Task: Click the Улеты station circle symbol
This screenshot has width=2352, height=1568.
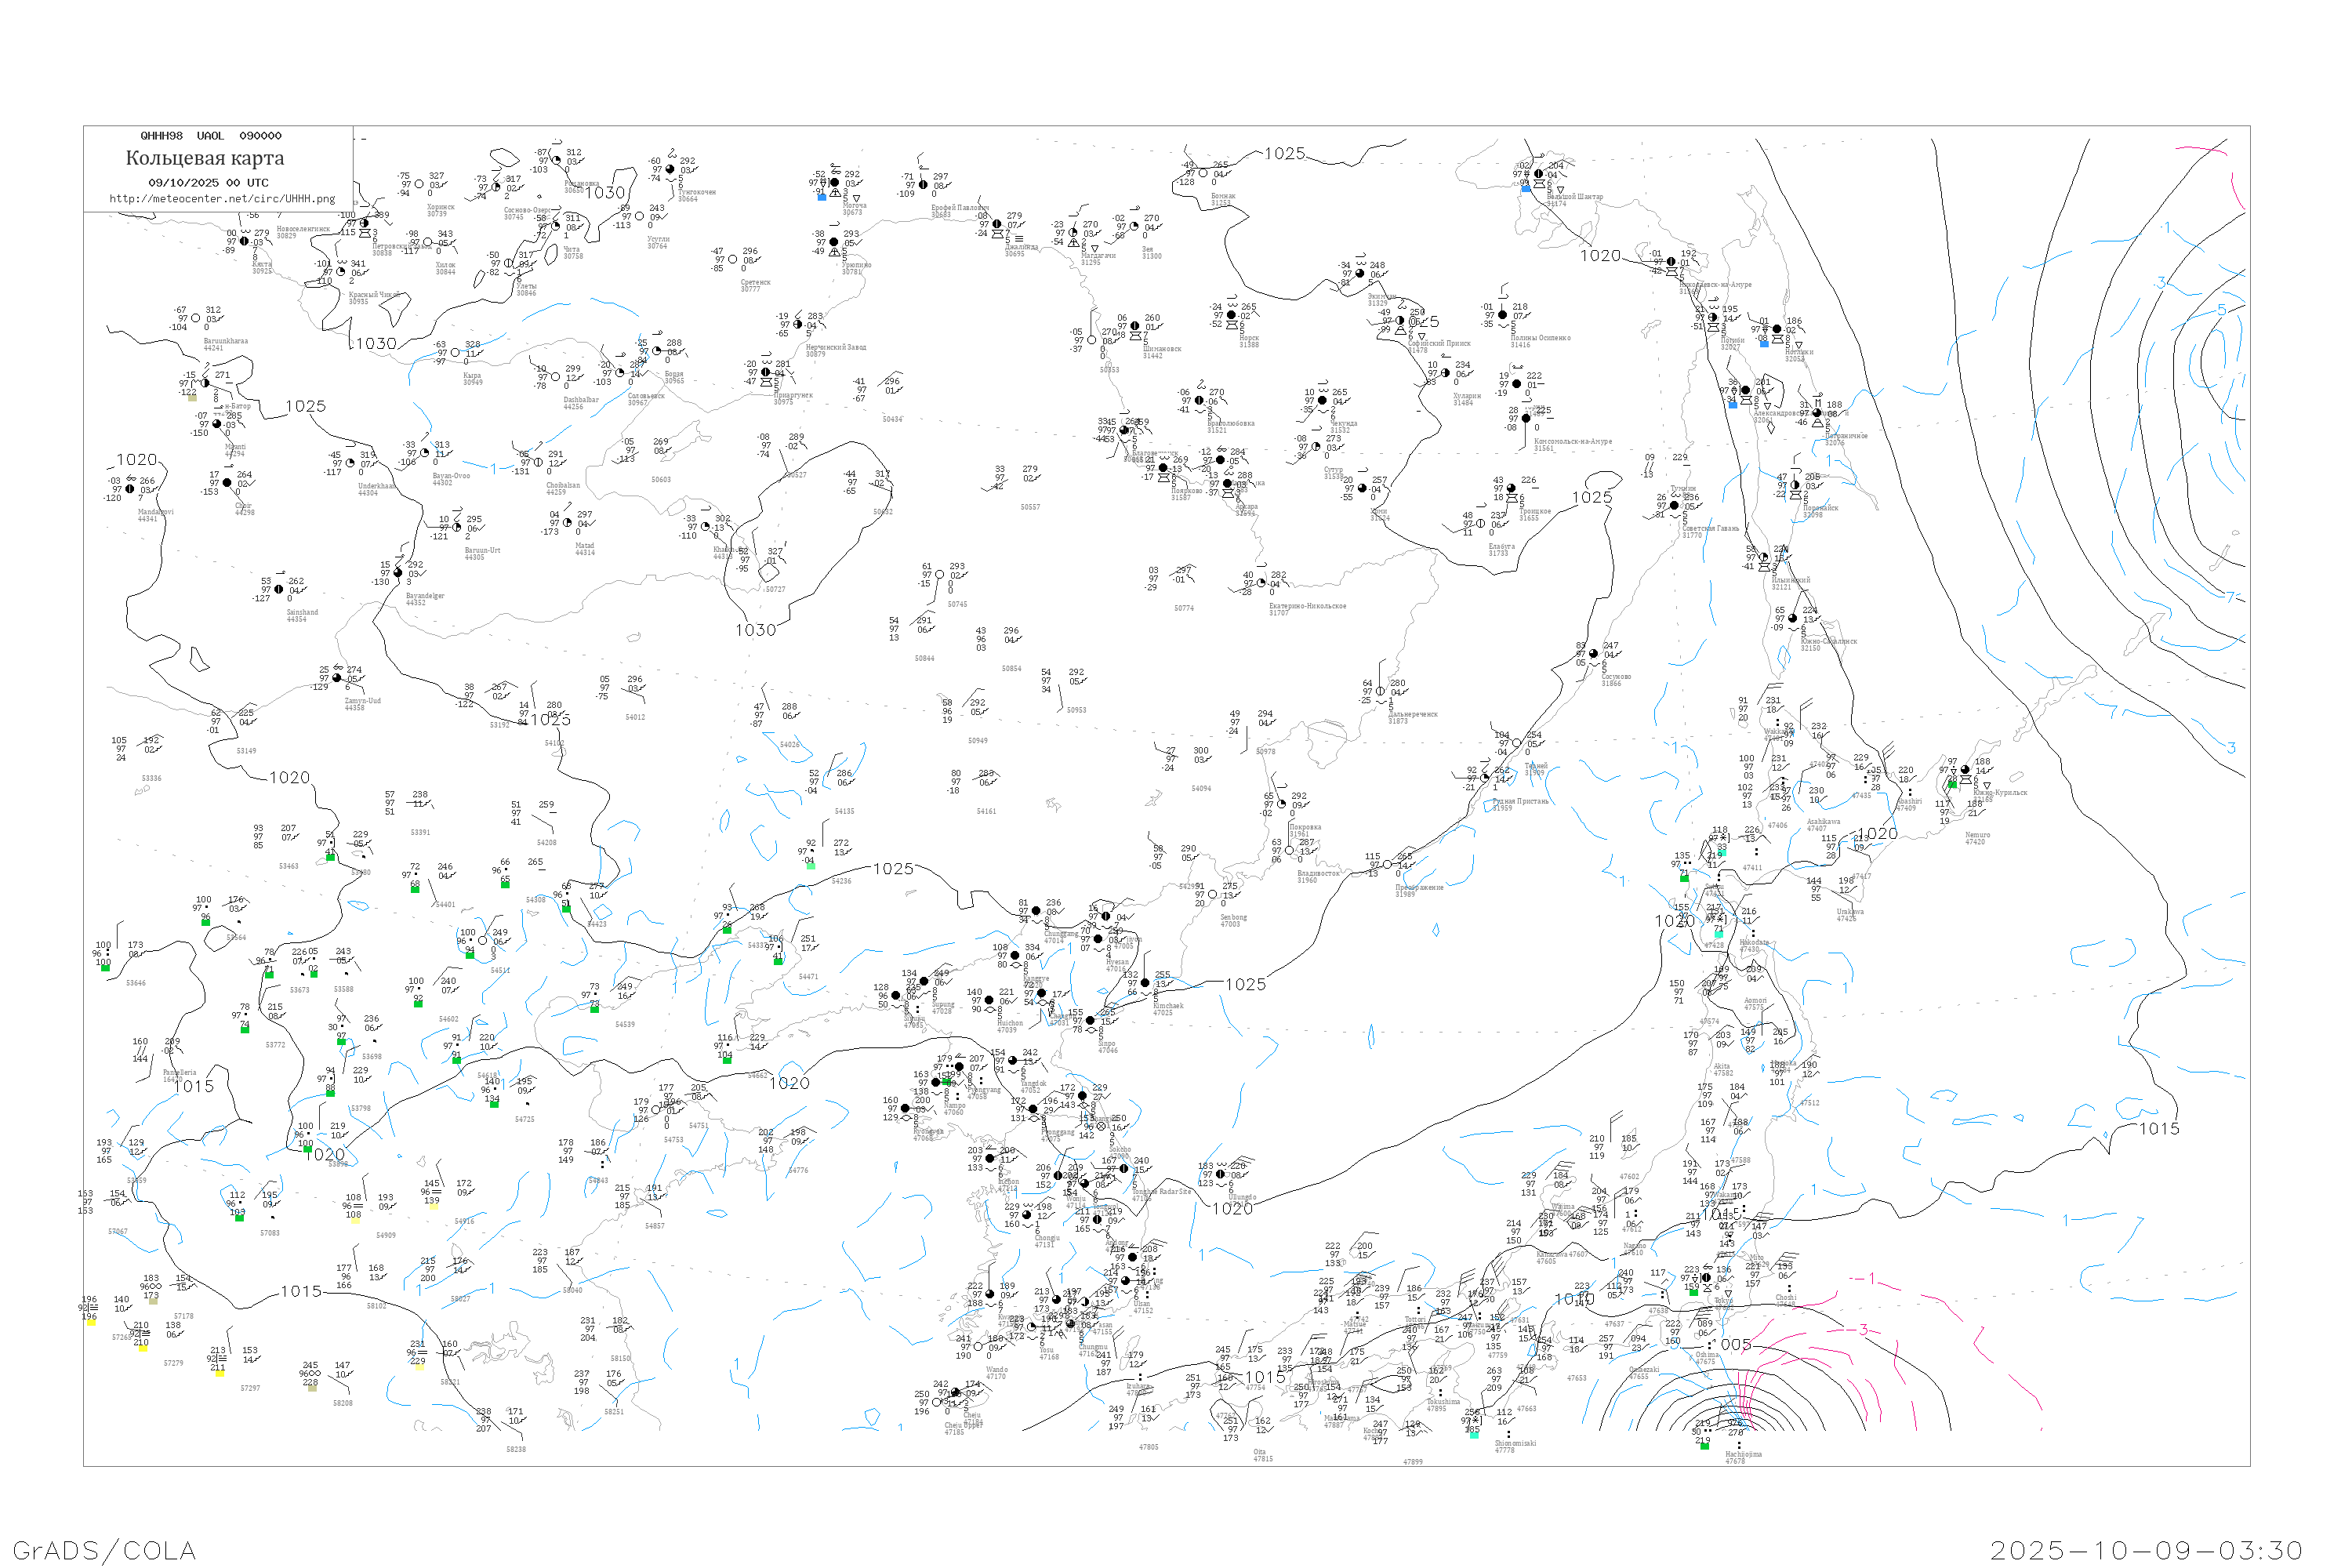Action: pyautogui.click(x=508, y=263)
